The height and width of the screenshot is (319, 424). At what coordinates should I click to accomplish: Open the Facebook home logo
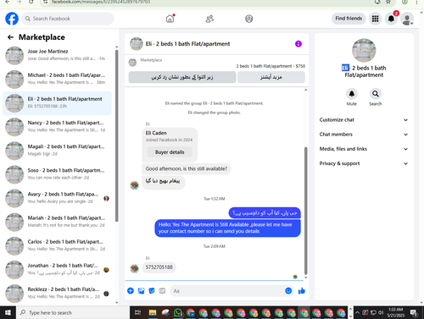[x=12, y=19]
